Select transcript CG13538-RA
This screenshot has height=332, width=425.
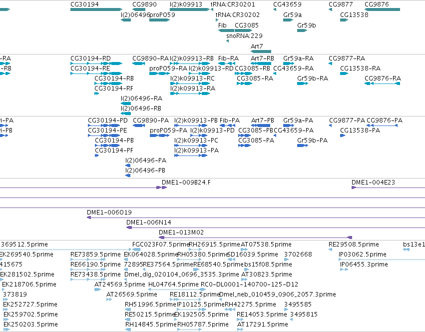tap(344, 73)
